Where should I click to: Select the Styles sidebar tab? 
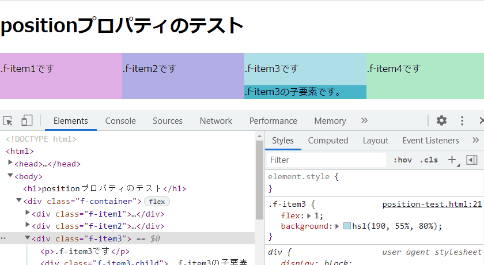click(x=283, y=141)
